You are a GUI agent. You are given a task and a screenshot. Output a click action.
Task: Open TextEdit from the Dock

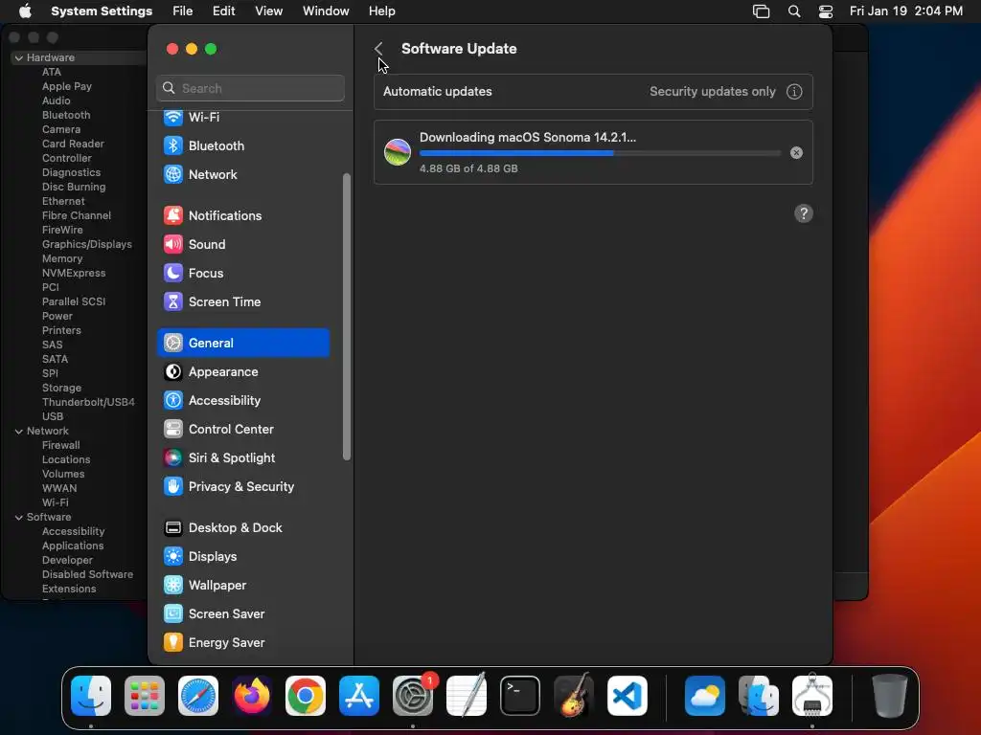click(x=467, y=696)
